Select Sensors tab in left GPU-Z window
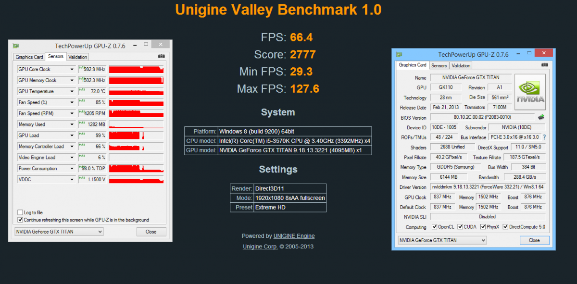The width and height of the screenshot is (577, 284). point(56,56)
